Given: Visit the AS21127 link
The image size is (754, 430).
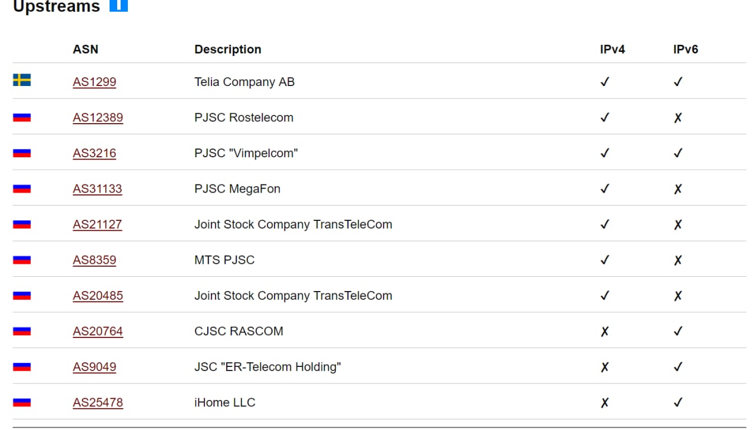Looking at the screenshot, I should (x=97, y=224).
